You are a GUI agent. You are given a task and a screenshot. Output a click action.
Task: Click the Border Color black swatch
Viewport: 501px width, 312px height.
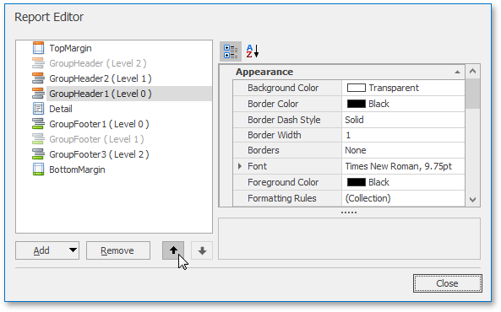pos(357,104)
